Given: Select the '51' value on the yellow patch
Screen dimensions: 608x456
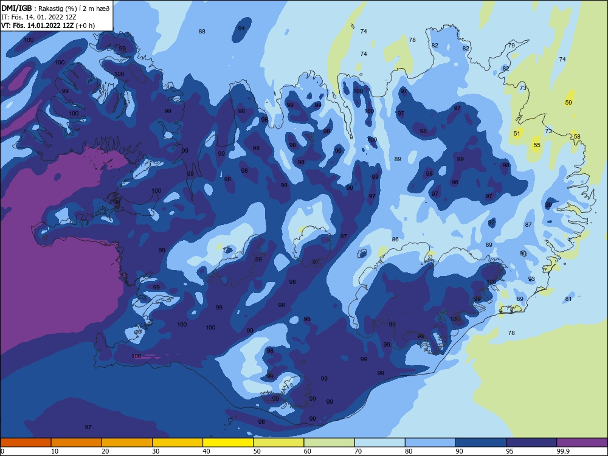Looking at the screenshot, I should click(517, 134).
